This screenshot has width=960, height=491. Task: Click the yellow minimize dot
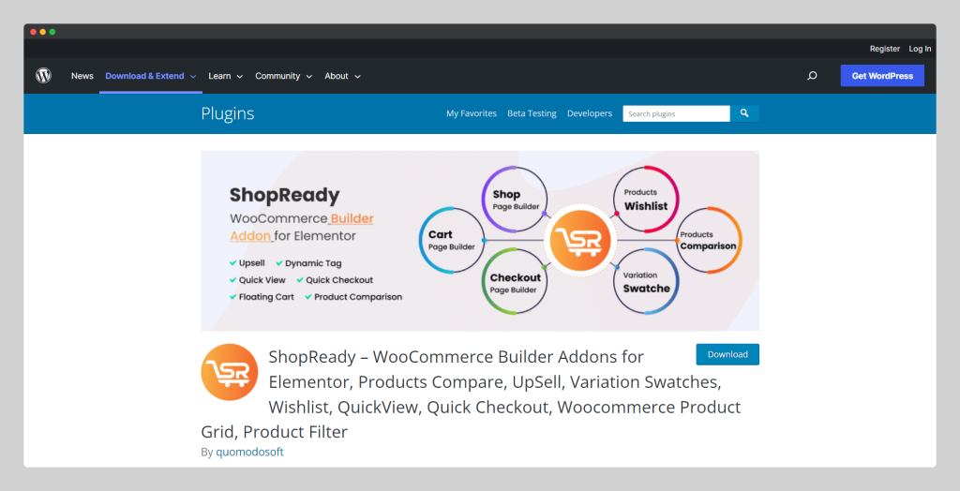42,32
